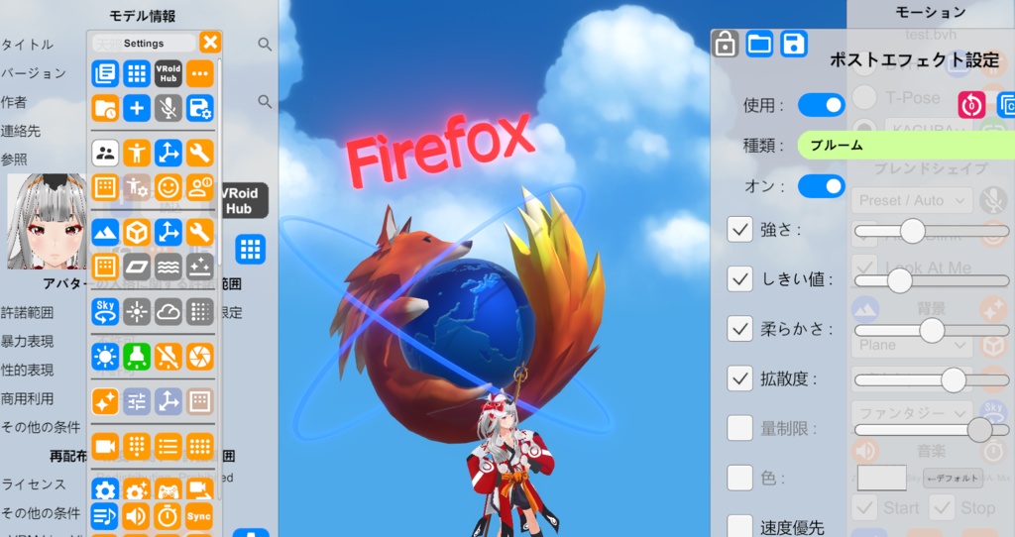This screenshot has width=1015, height=537.
Task: Open the person info icon
Action: point(200,187)
